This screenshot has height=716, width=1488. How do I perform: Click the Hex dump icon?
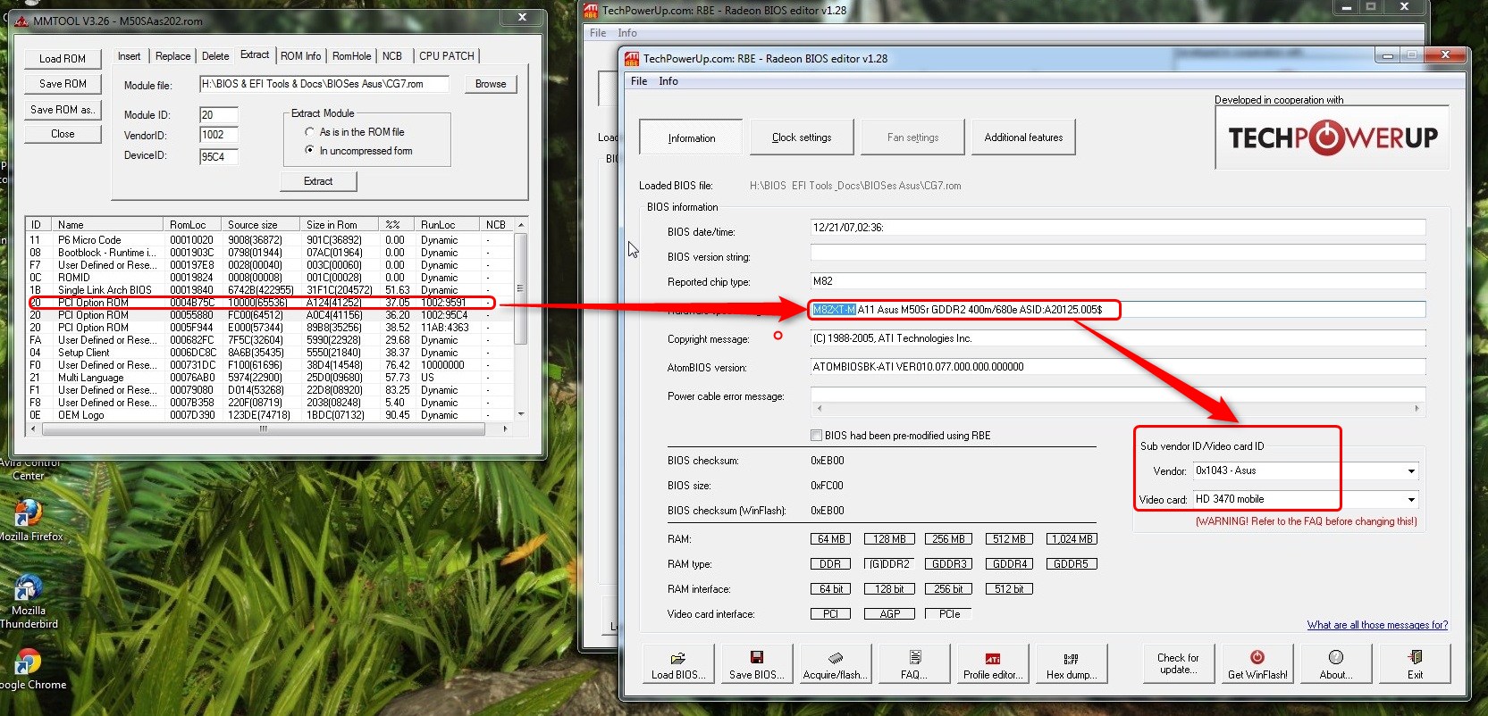(1071, 659)
